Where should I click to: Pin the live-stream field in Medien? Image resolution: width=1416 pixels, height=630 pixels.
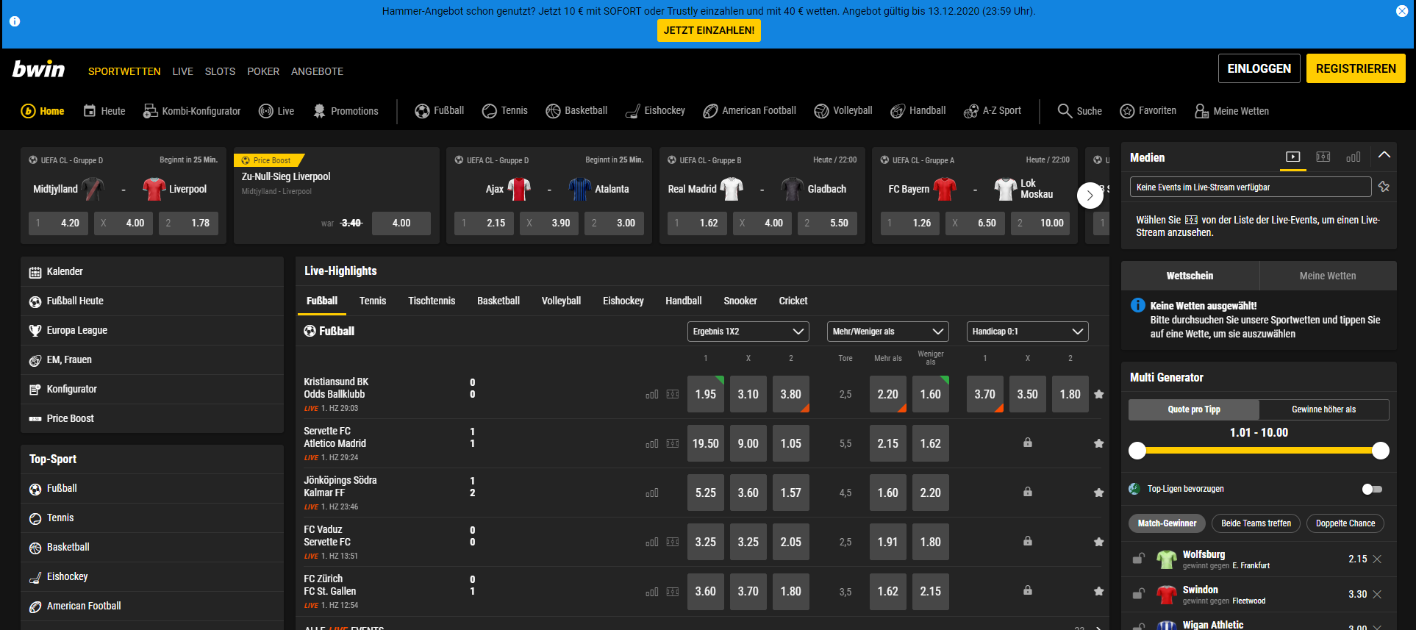coord(1384,187)
